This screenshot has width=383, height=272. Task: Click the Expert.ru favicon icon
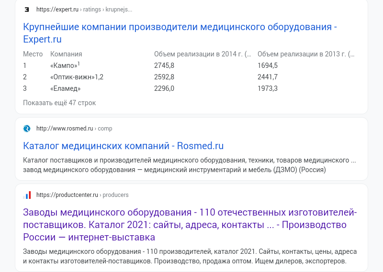point(27,10)
